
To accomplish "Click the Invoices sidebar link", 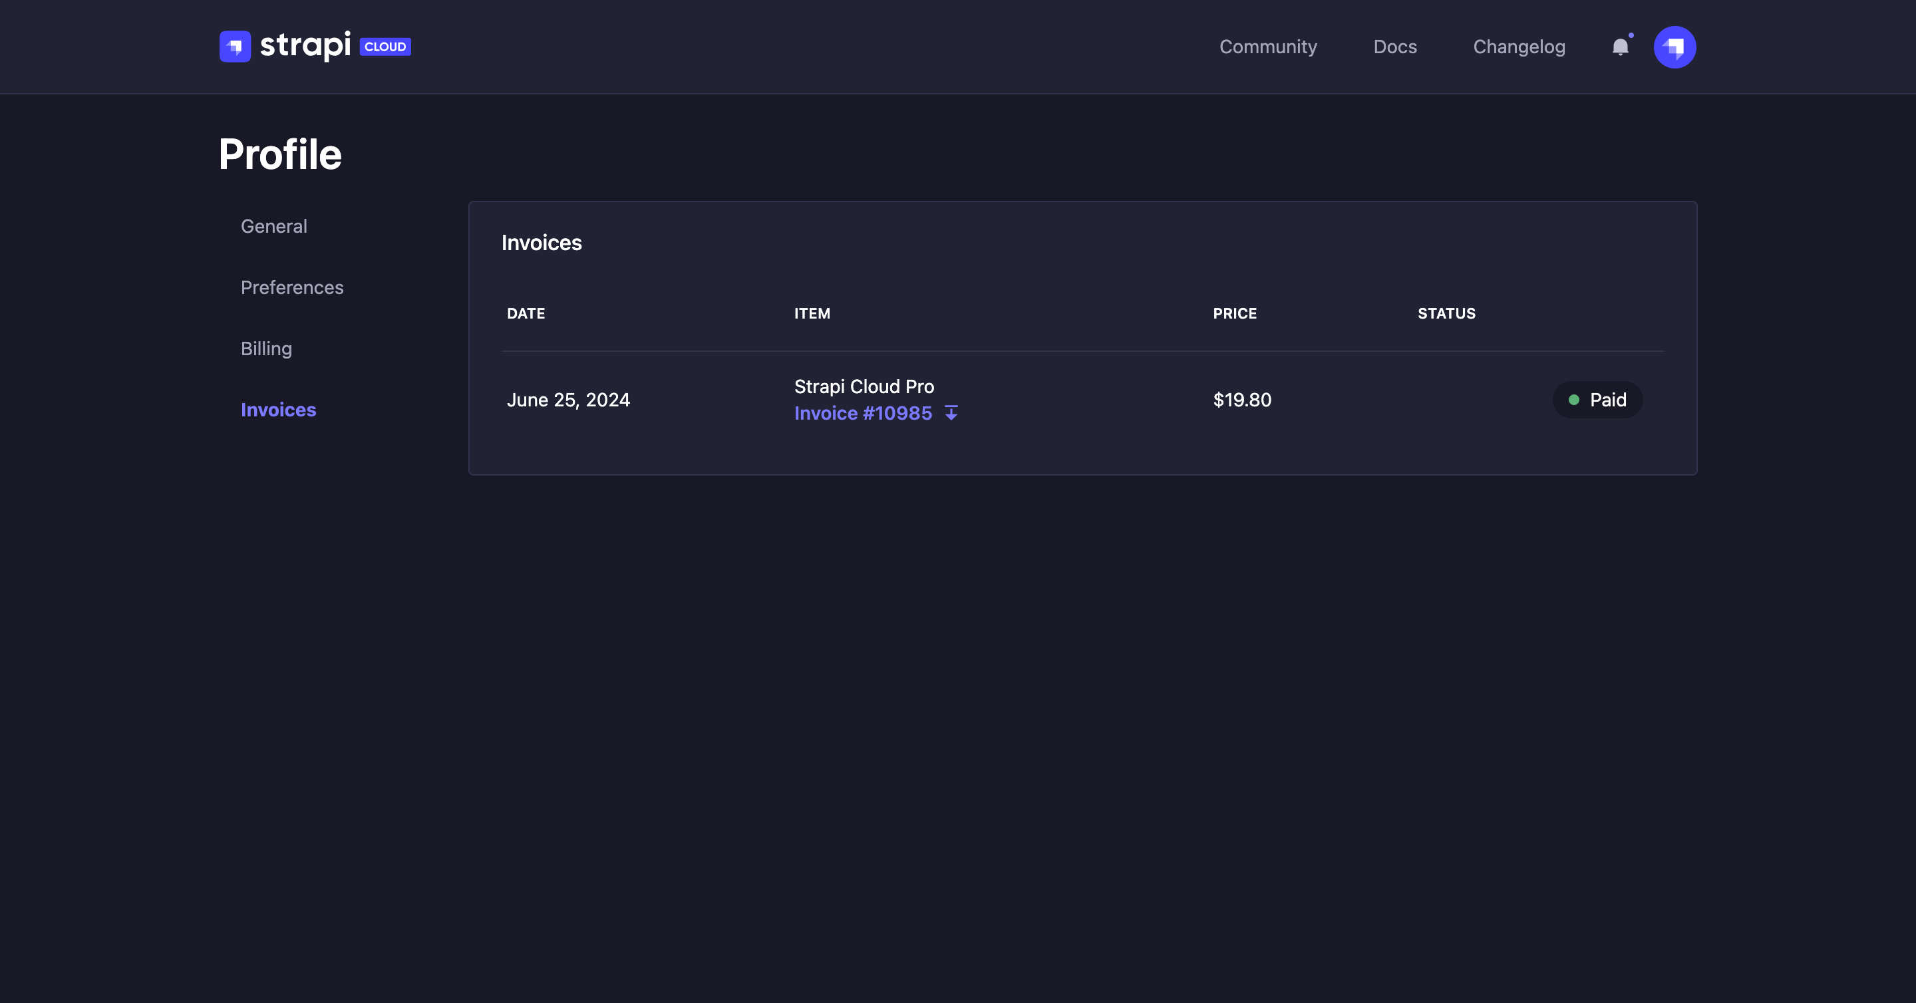I will click(x=279, y=409).
